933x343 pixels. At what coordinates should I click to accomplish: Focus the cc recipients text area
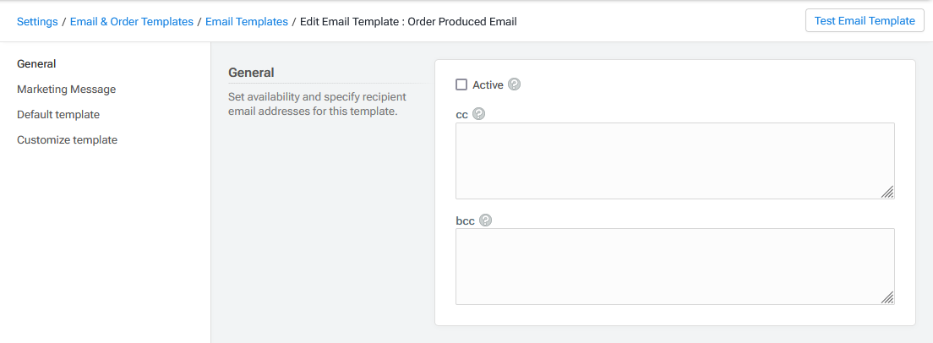tap(674, 161)
